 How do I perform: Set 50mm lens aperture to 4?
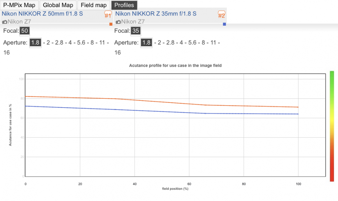tap(70, 42)
